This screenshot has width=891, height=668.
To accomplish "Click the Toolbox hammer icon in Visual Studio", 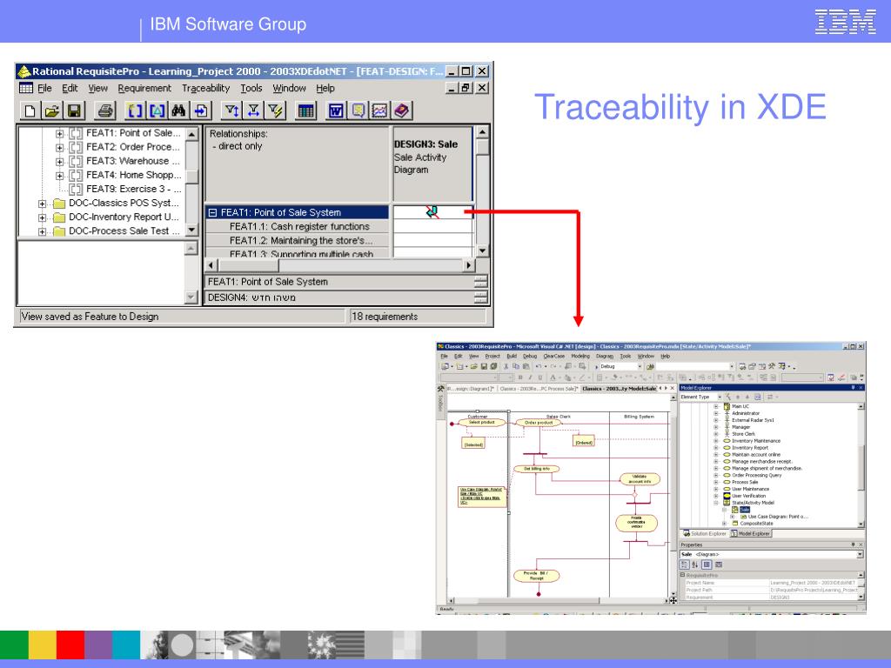I will coord(440,389).
